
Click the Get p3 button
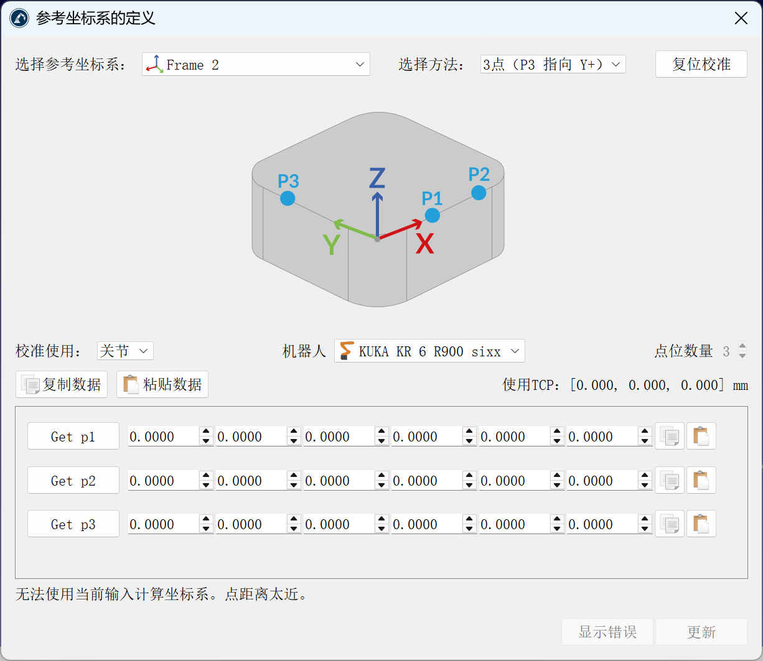tap(73, 524)
